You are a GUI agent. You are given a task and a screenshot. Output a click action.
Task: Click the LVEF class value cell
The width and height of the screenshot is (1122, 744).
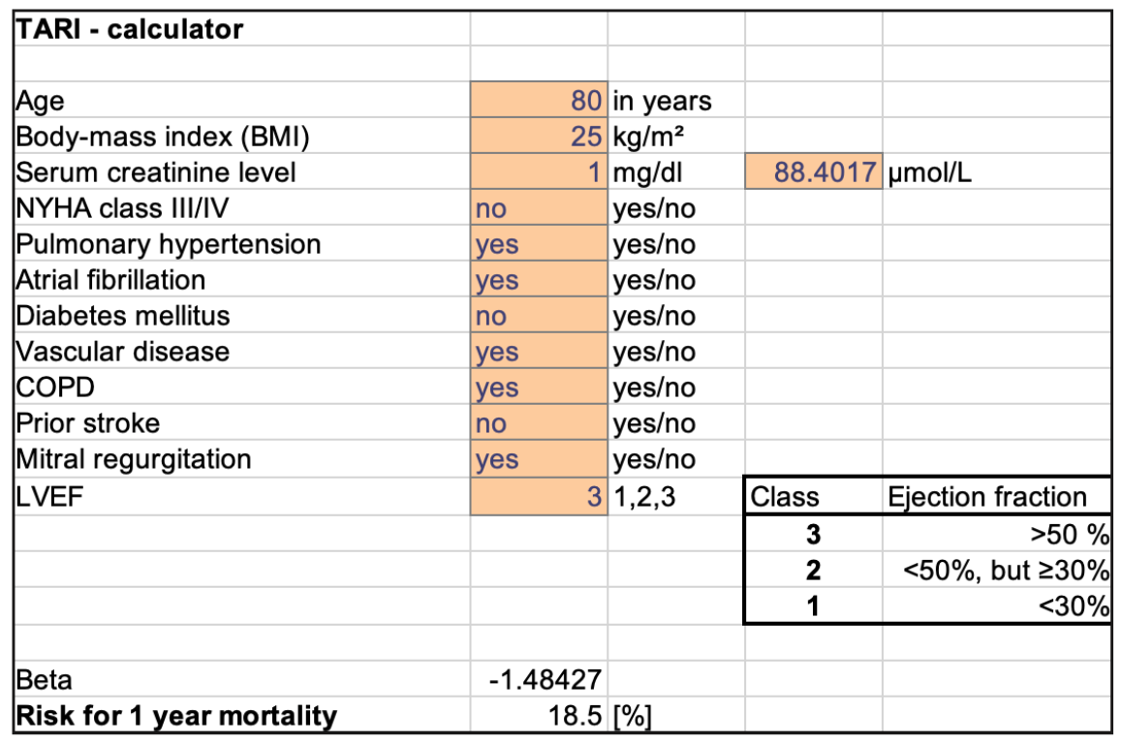click(539, 496)
